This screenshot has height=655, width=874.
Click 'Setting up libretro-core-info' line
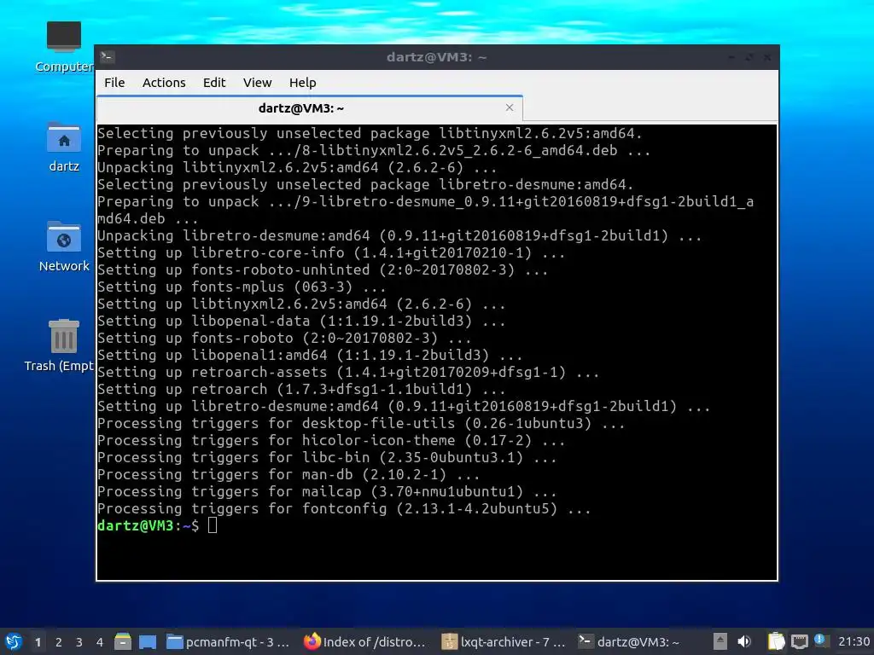(331, 252)
